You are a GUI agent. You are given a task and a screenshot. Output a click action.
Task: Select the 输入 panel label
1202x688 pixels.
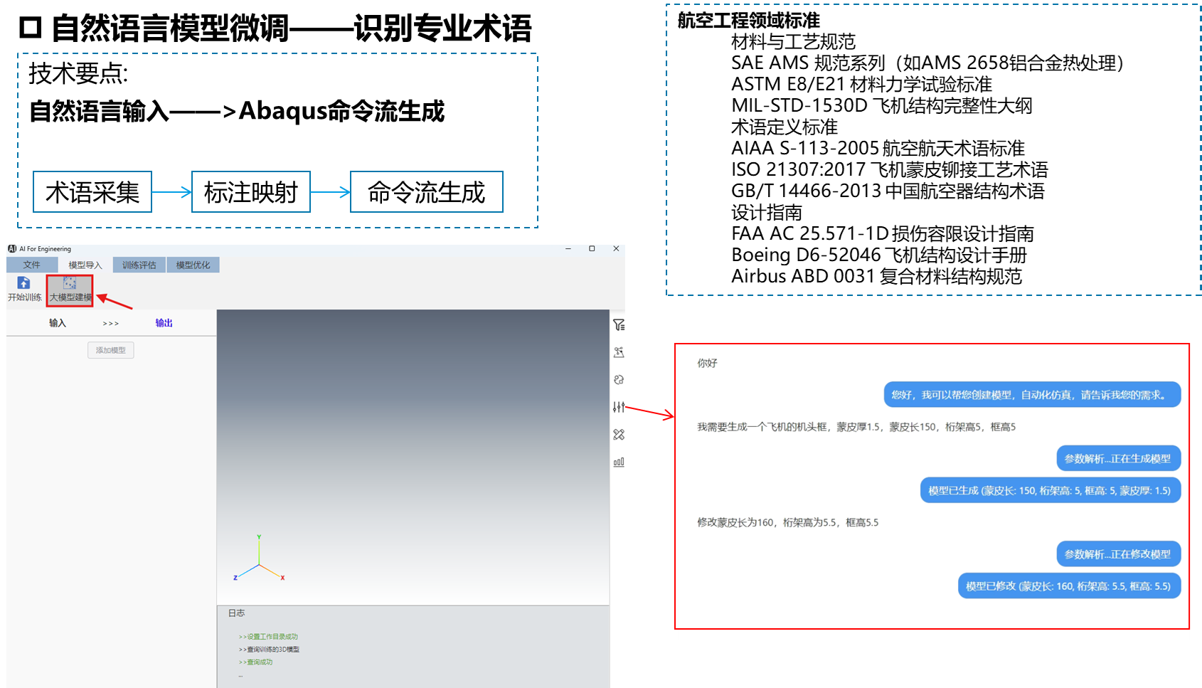coord(58,323)
